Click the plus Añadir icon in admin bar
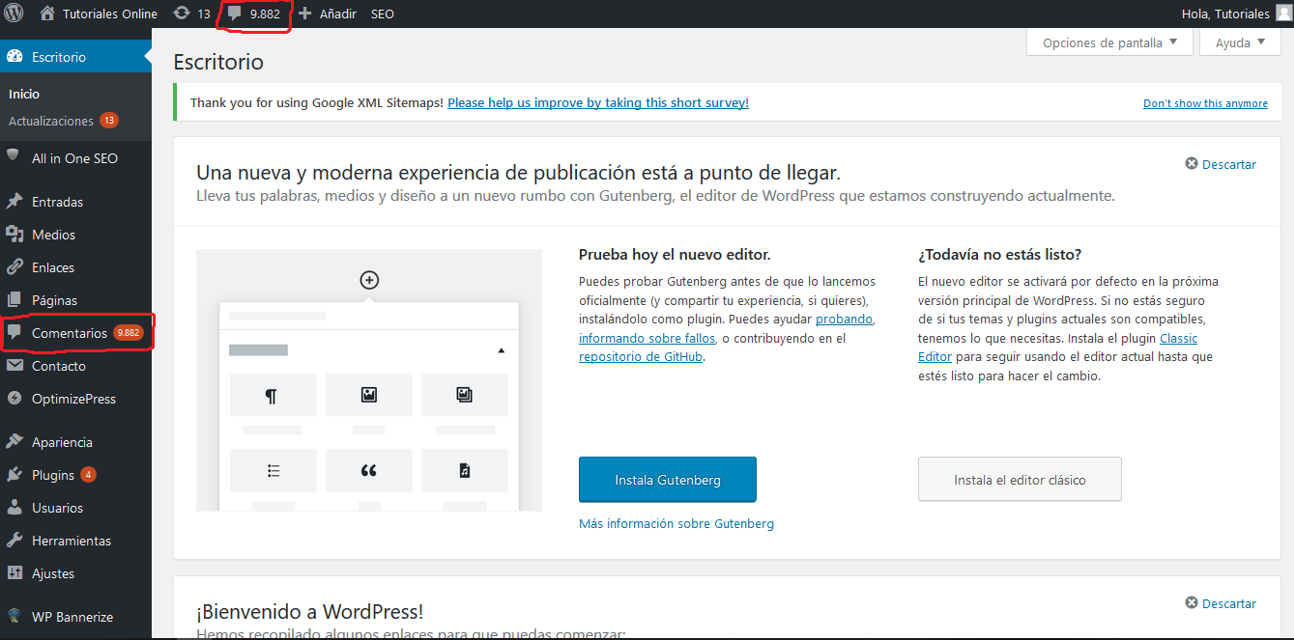1294x640 pixels. pyautogui.click(x=304, y=14)
